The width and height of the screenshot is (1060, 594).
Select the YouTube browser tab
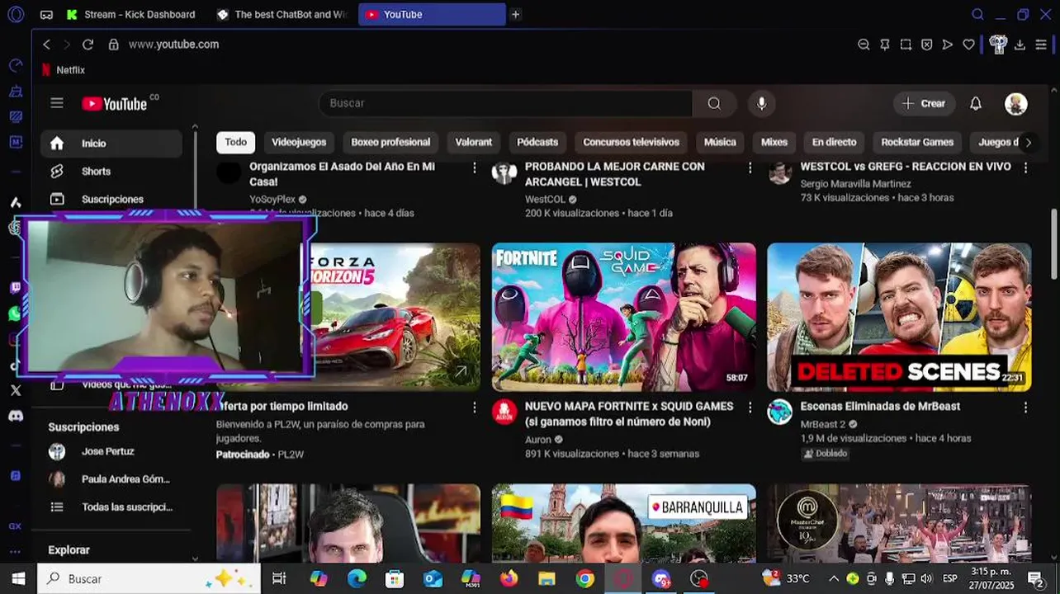point(432,14)
